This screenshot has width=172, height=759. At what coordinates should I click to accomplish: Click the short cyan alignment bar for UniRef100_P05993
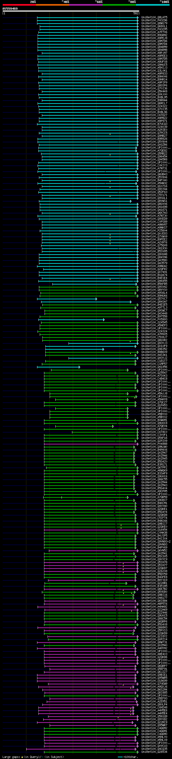[x=71, y=319]
